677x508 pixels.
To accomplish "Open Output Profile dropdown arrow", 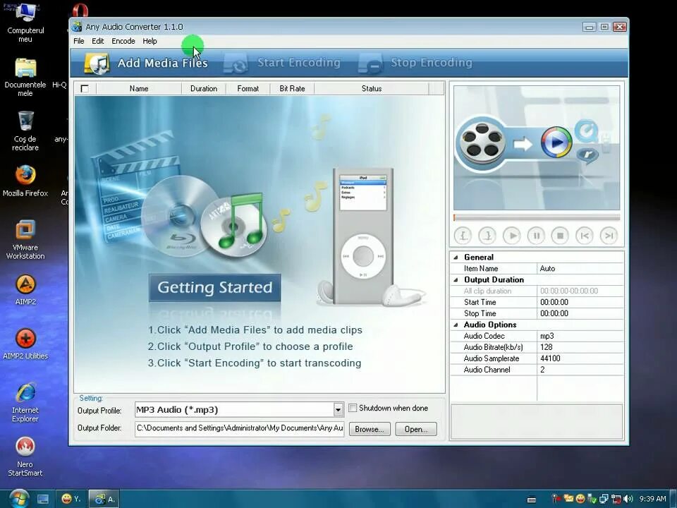I will [338, 409].
